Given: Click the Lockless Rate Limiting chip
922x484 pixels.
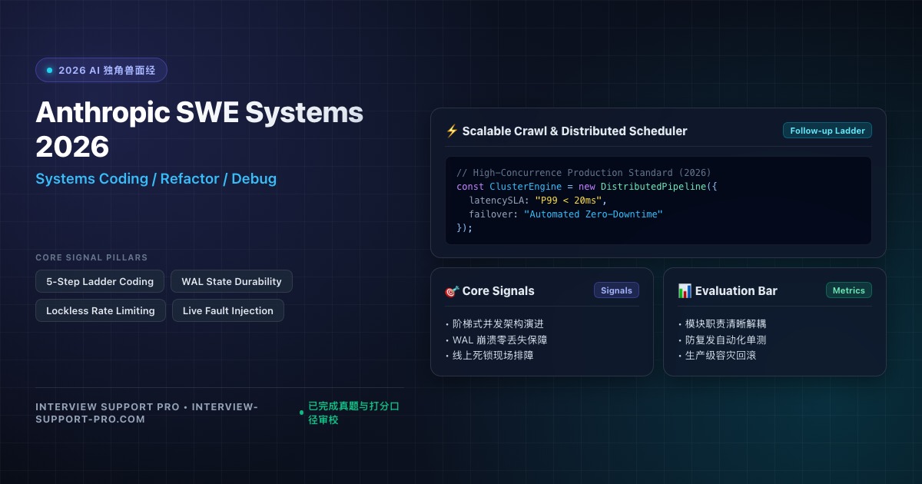Looking at the screenshot, I should (101, 310).
